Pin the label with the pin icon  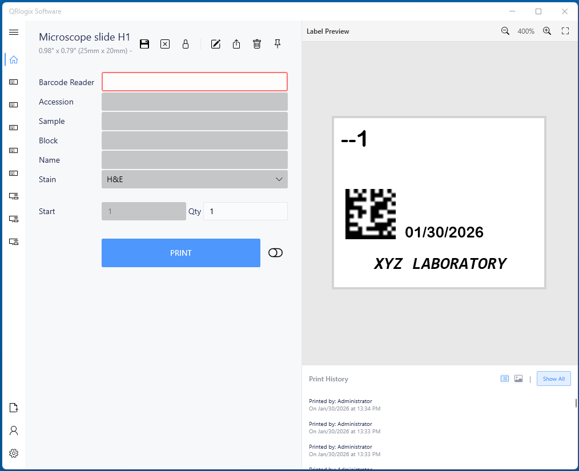(278, 44)
